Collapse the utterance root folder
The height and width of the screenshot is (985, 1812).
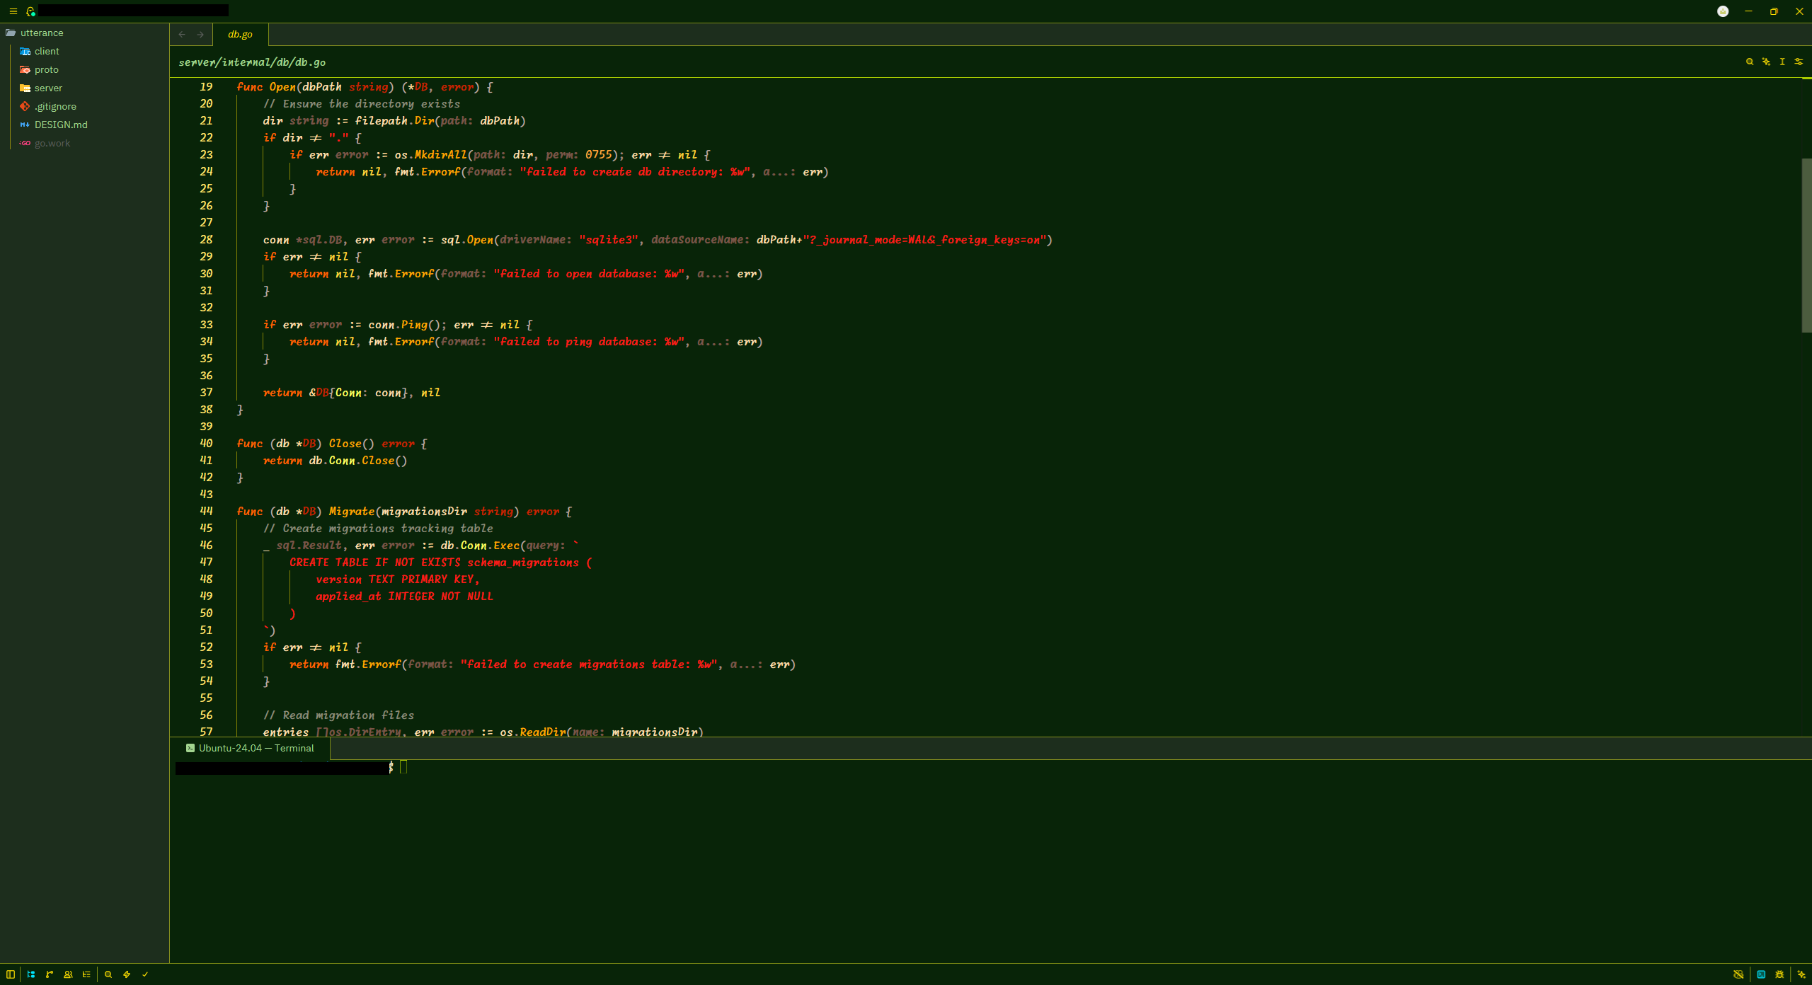(x=84, y=33)
